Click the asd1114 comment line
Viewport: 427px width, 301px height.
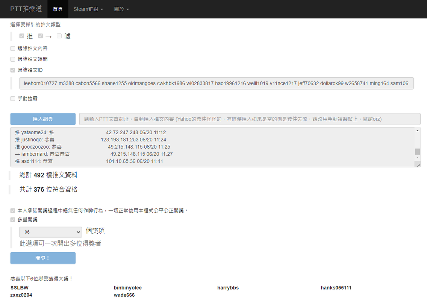click(x=89, y=161)
